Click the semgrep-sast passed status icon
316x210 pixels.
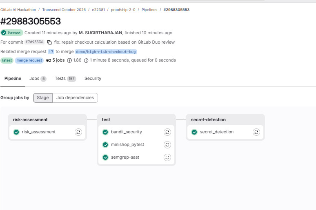click(105, 157)
